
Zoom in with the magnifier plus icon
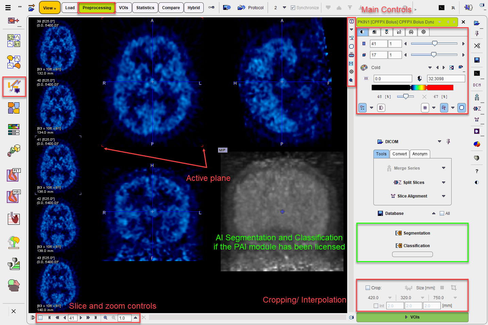coord(105,318)
